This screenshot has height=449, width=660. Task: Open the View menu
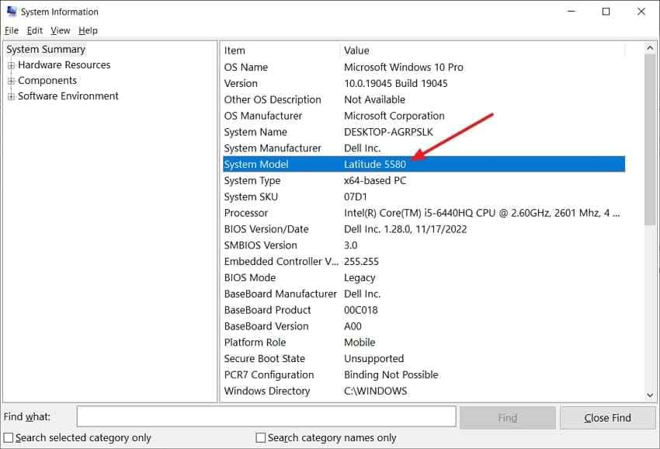click(61, 30)
